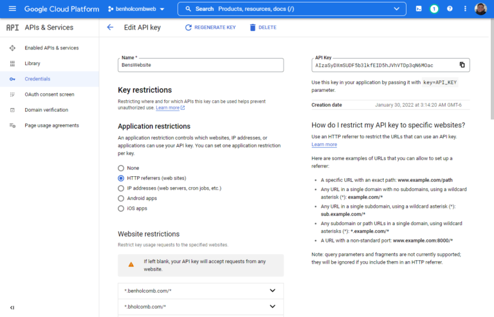Open the main hamburger navigation menu

(x=12, y=9)
